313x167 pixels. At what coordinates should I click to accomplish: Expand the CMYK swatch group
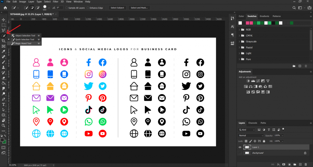click(239, 36)
